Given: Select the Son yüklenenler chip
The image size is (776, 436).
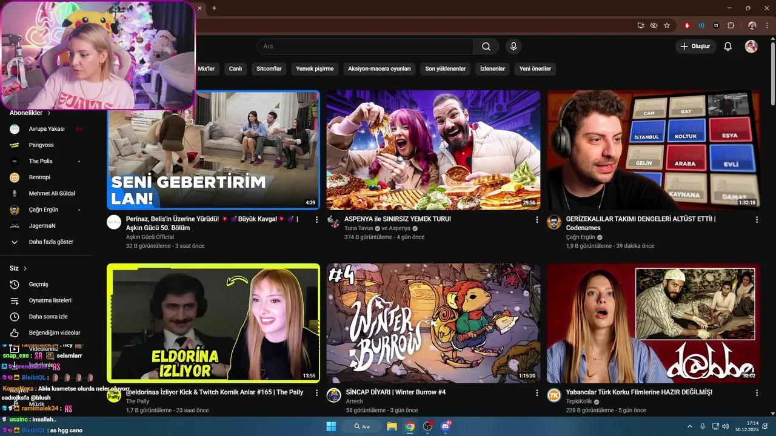Looking at the screenshot, I should point(446,69).
